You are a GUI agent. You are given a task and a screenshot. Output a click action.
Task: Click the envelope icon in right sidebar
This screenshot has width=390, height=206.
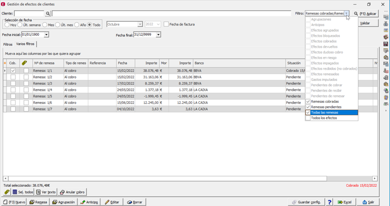(x=386, y=64)
